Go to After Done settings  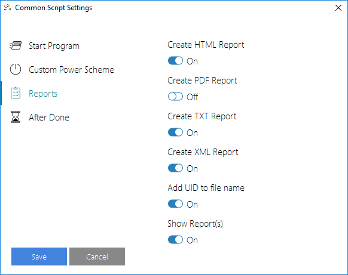(49, 118)
